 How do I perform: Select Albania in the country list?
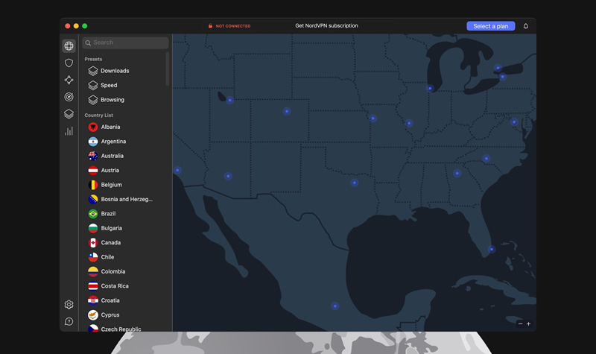tap(110, 127)
